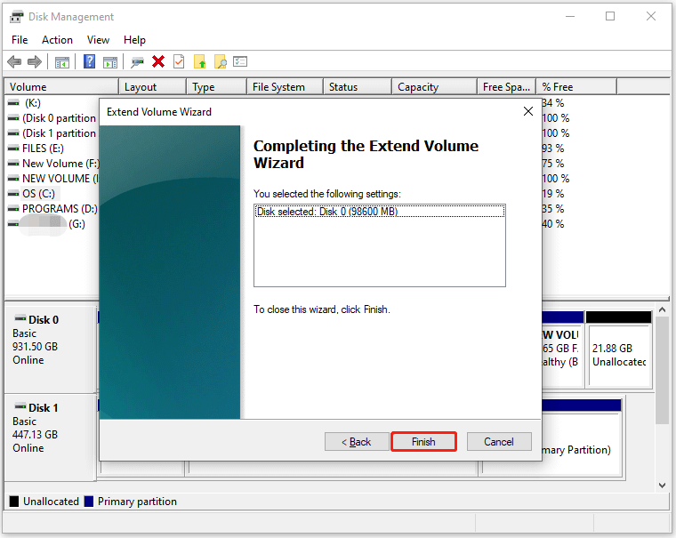676x538 pixels.
Task: Click the 93 % free value
Action: [553, 149]
